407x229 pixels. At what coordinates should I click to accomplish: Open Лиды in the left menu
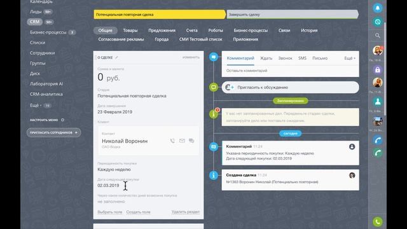click(36, 11)
